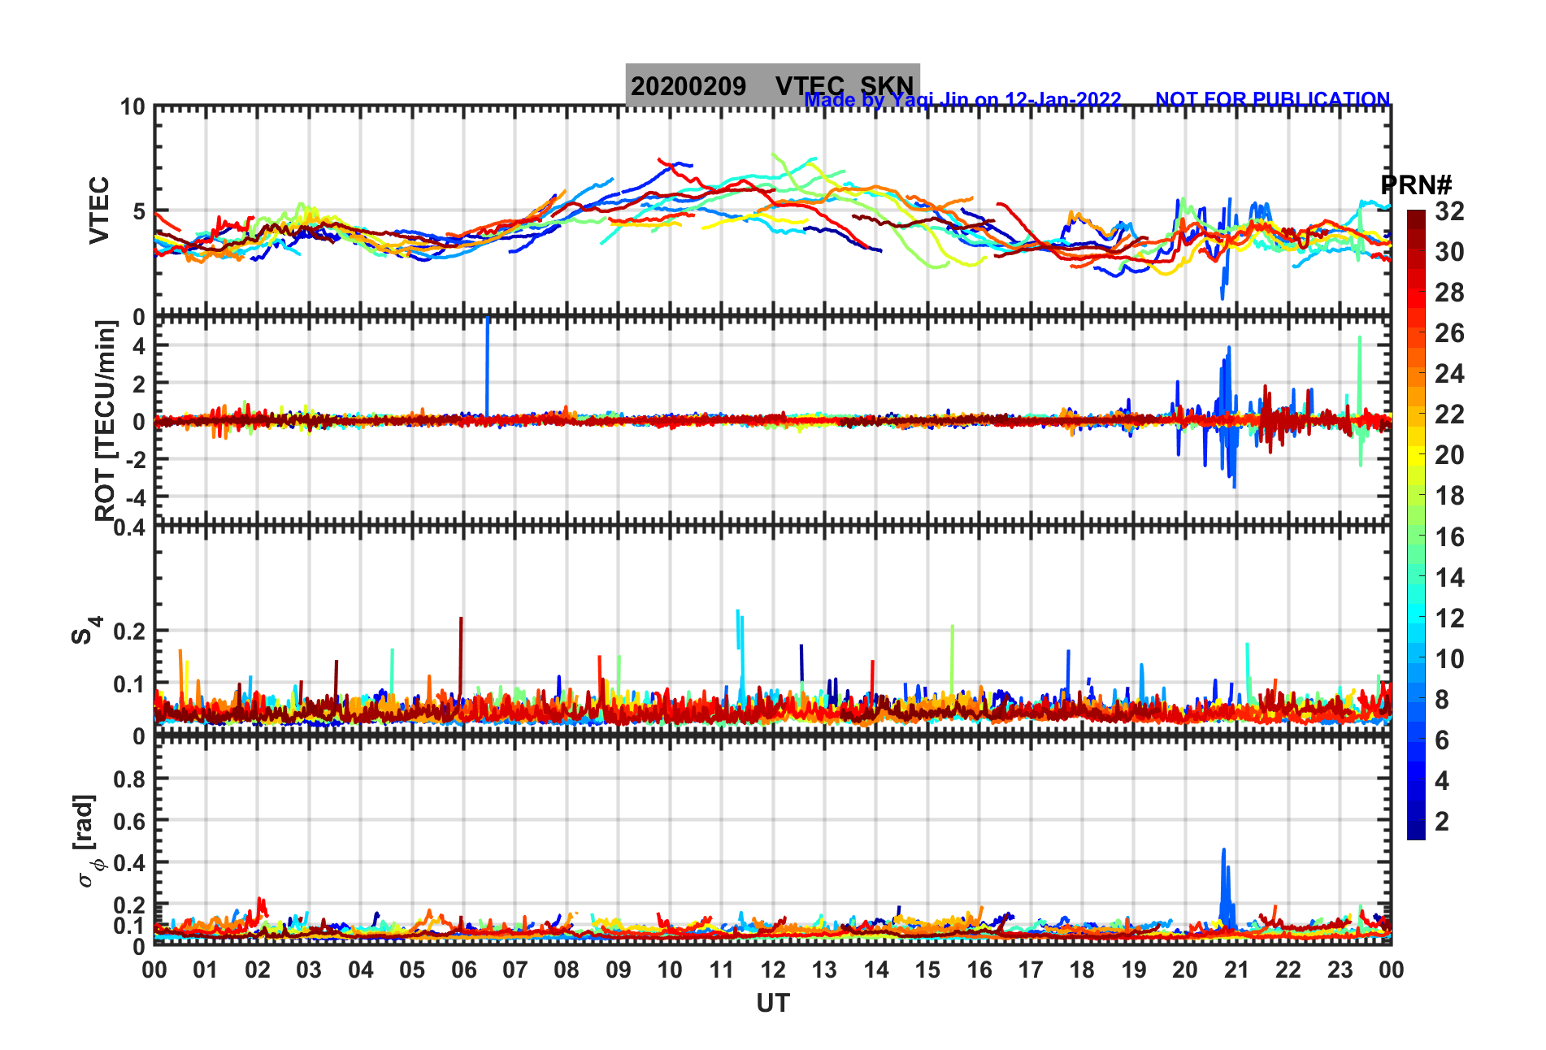Viewport: 1546px width, 1050px height.
Task: Click colorbar tick label 20
Action: coord(1449,455)
